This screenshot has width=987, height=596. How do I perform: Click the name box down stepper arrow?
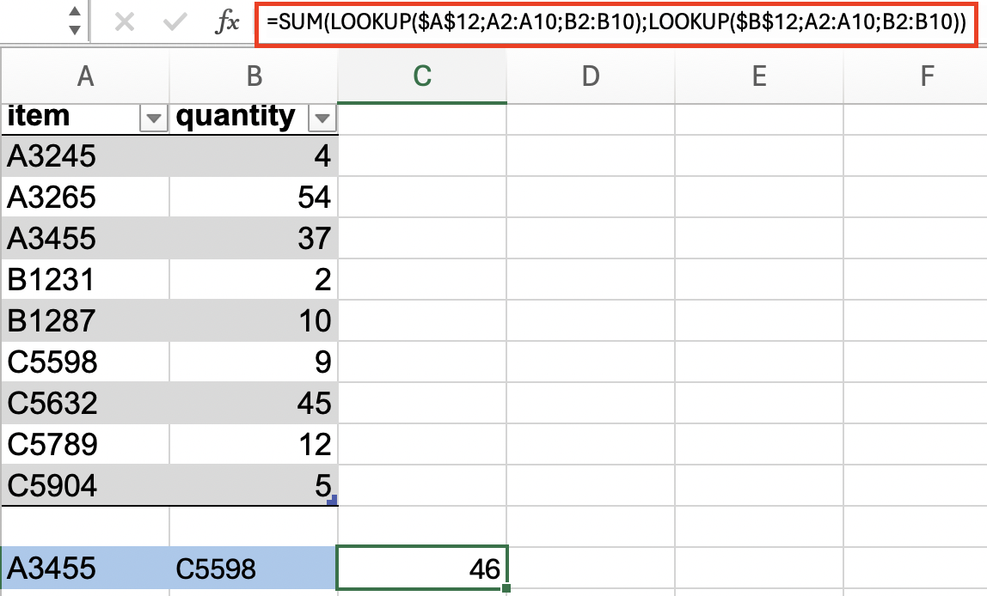(75, 29)
